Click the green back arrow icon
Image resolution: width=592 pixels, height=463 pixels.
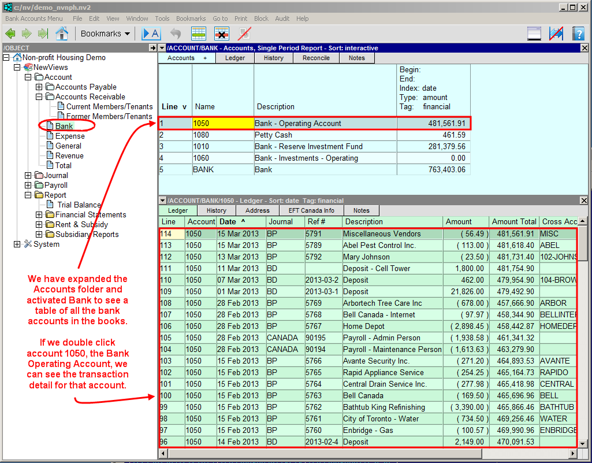click(10, 34)
